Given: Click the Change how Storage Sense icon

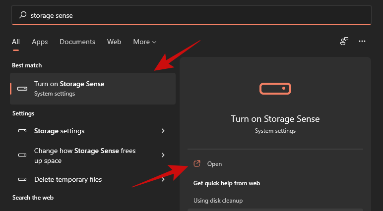Looking at the screenshot, I should coord(22,155).
